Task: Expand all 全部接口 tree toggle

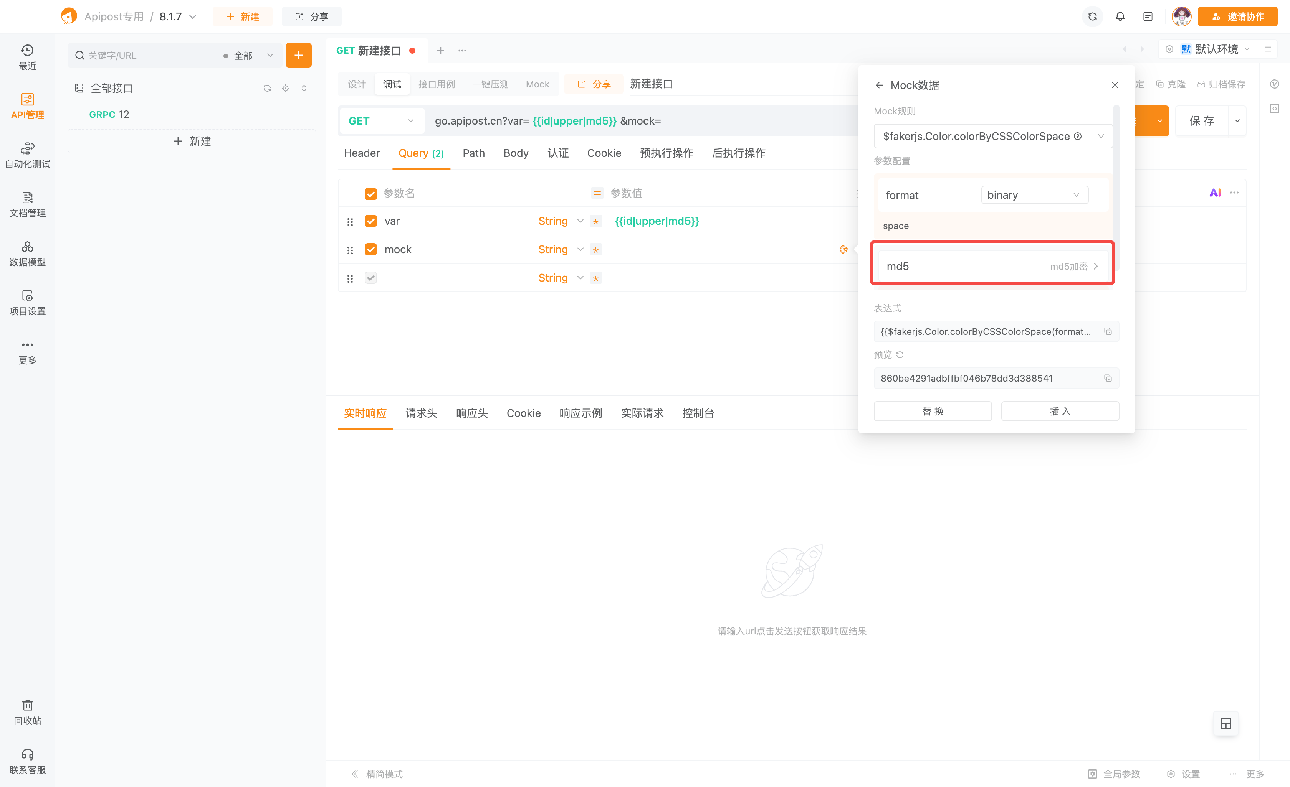Action: [x=304, y=88]
